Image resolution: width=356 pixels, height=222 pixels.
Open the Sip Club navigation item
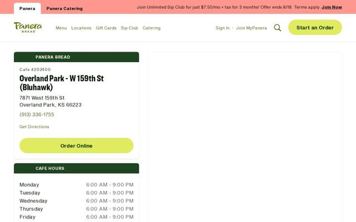[130, 28]
